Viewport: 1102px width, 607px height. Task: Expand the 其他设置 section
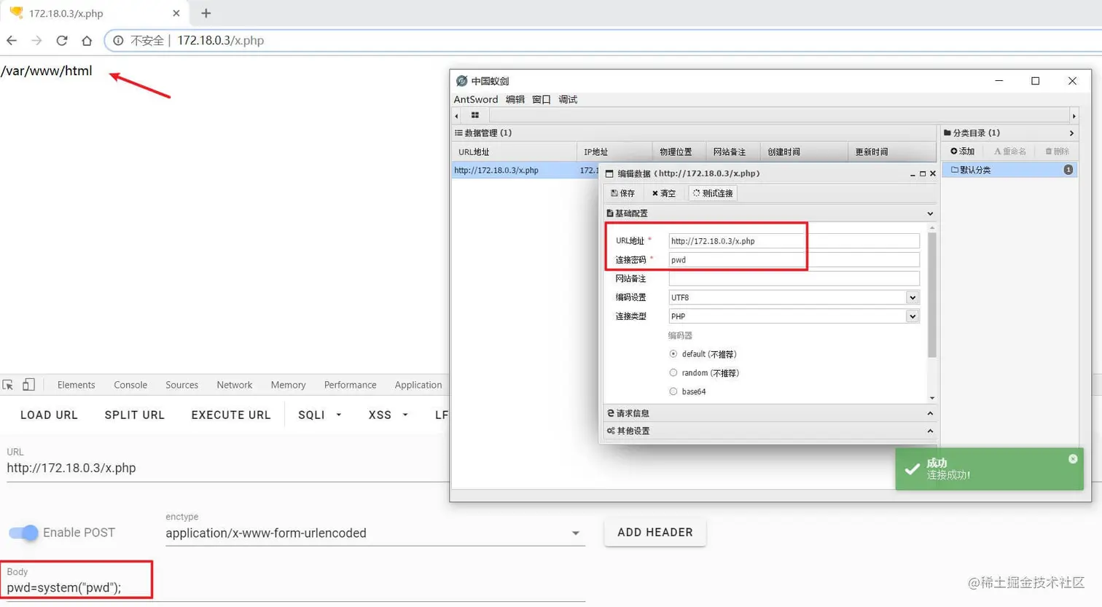tap(930, 431)
